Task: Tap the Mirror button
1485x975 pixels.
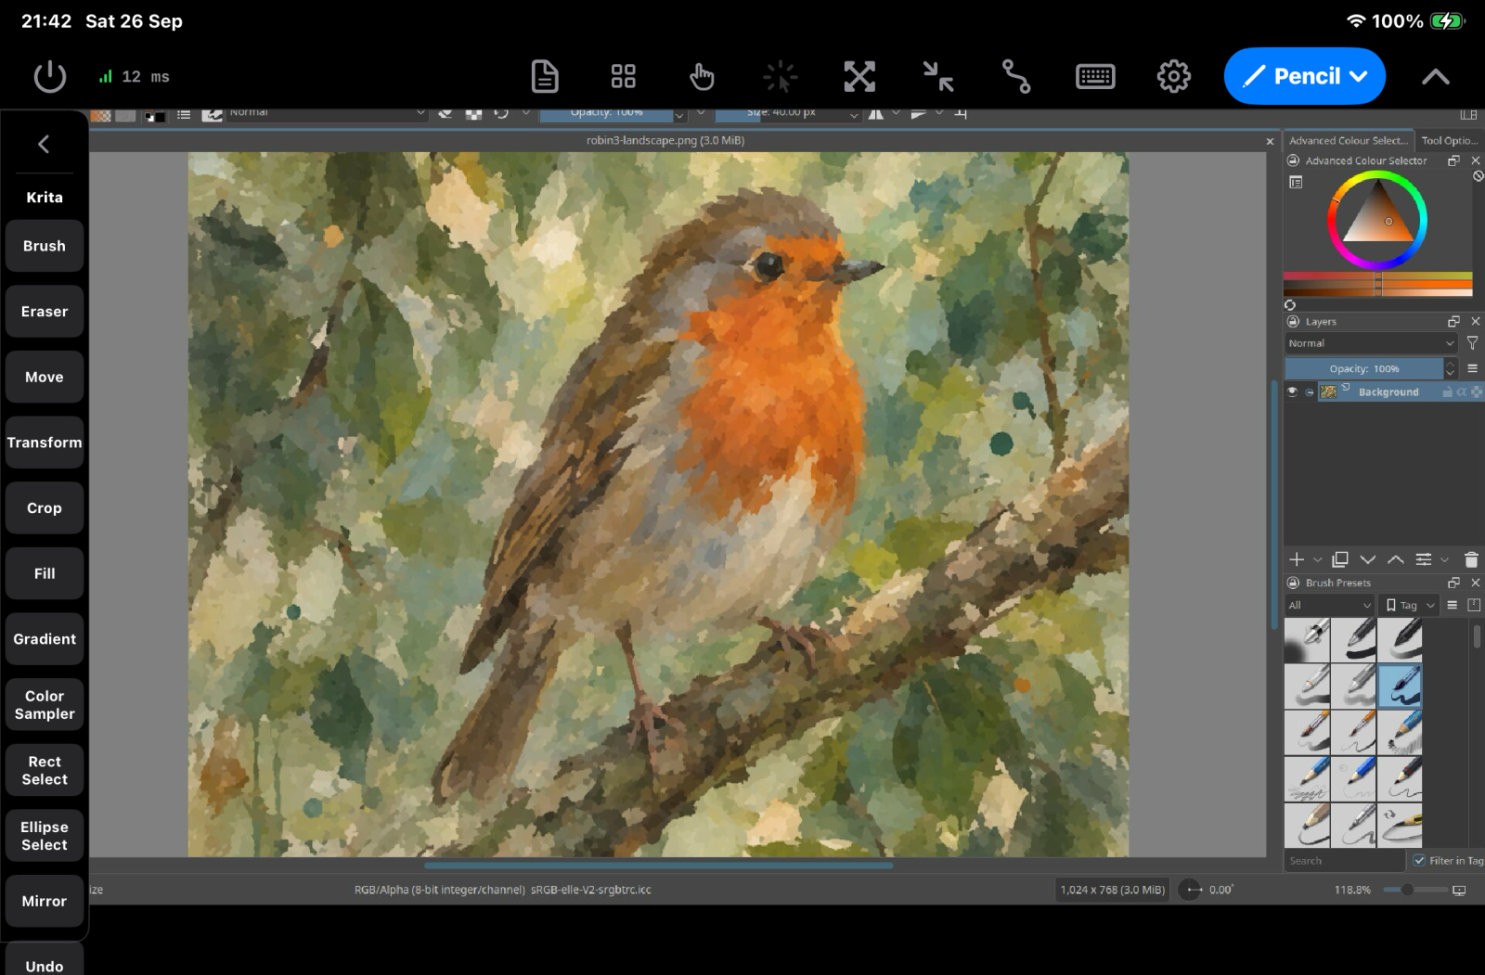Action: coord(45,902)
